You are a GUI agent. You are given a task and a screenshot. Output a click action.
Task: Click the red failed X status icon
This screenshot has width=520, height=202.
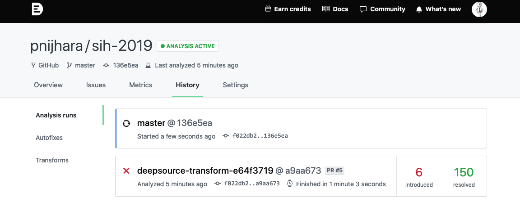point(126,171)
